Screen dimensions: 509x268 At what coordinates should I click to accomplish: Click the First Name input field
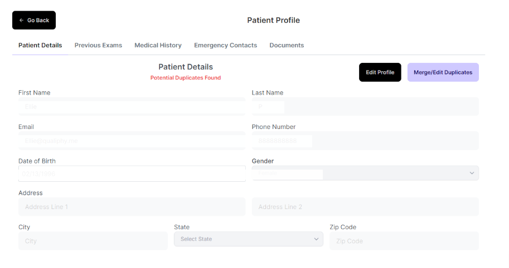(132, 106)
